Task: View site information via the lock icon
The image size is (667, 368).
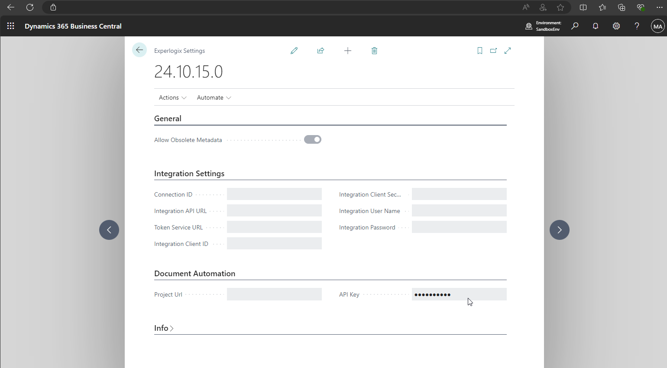Action: point(53,7)
